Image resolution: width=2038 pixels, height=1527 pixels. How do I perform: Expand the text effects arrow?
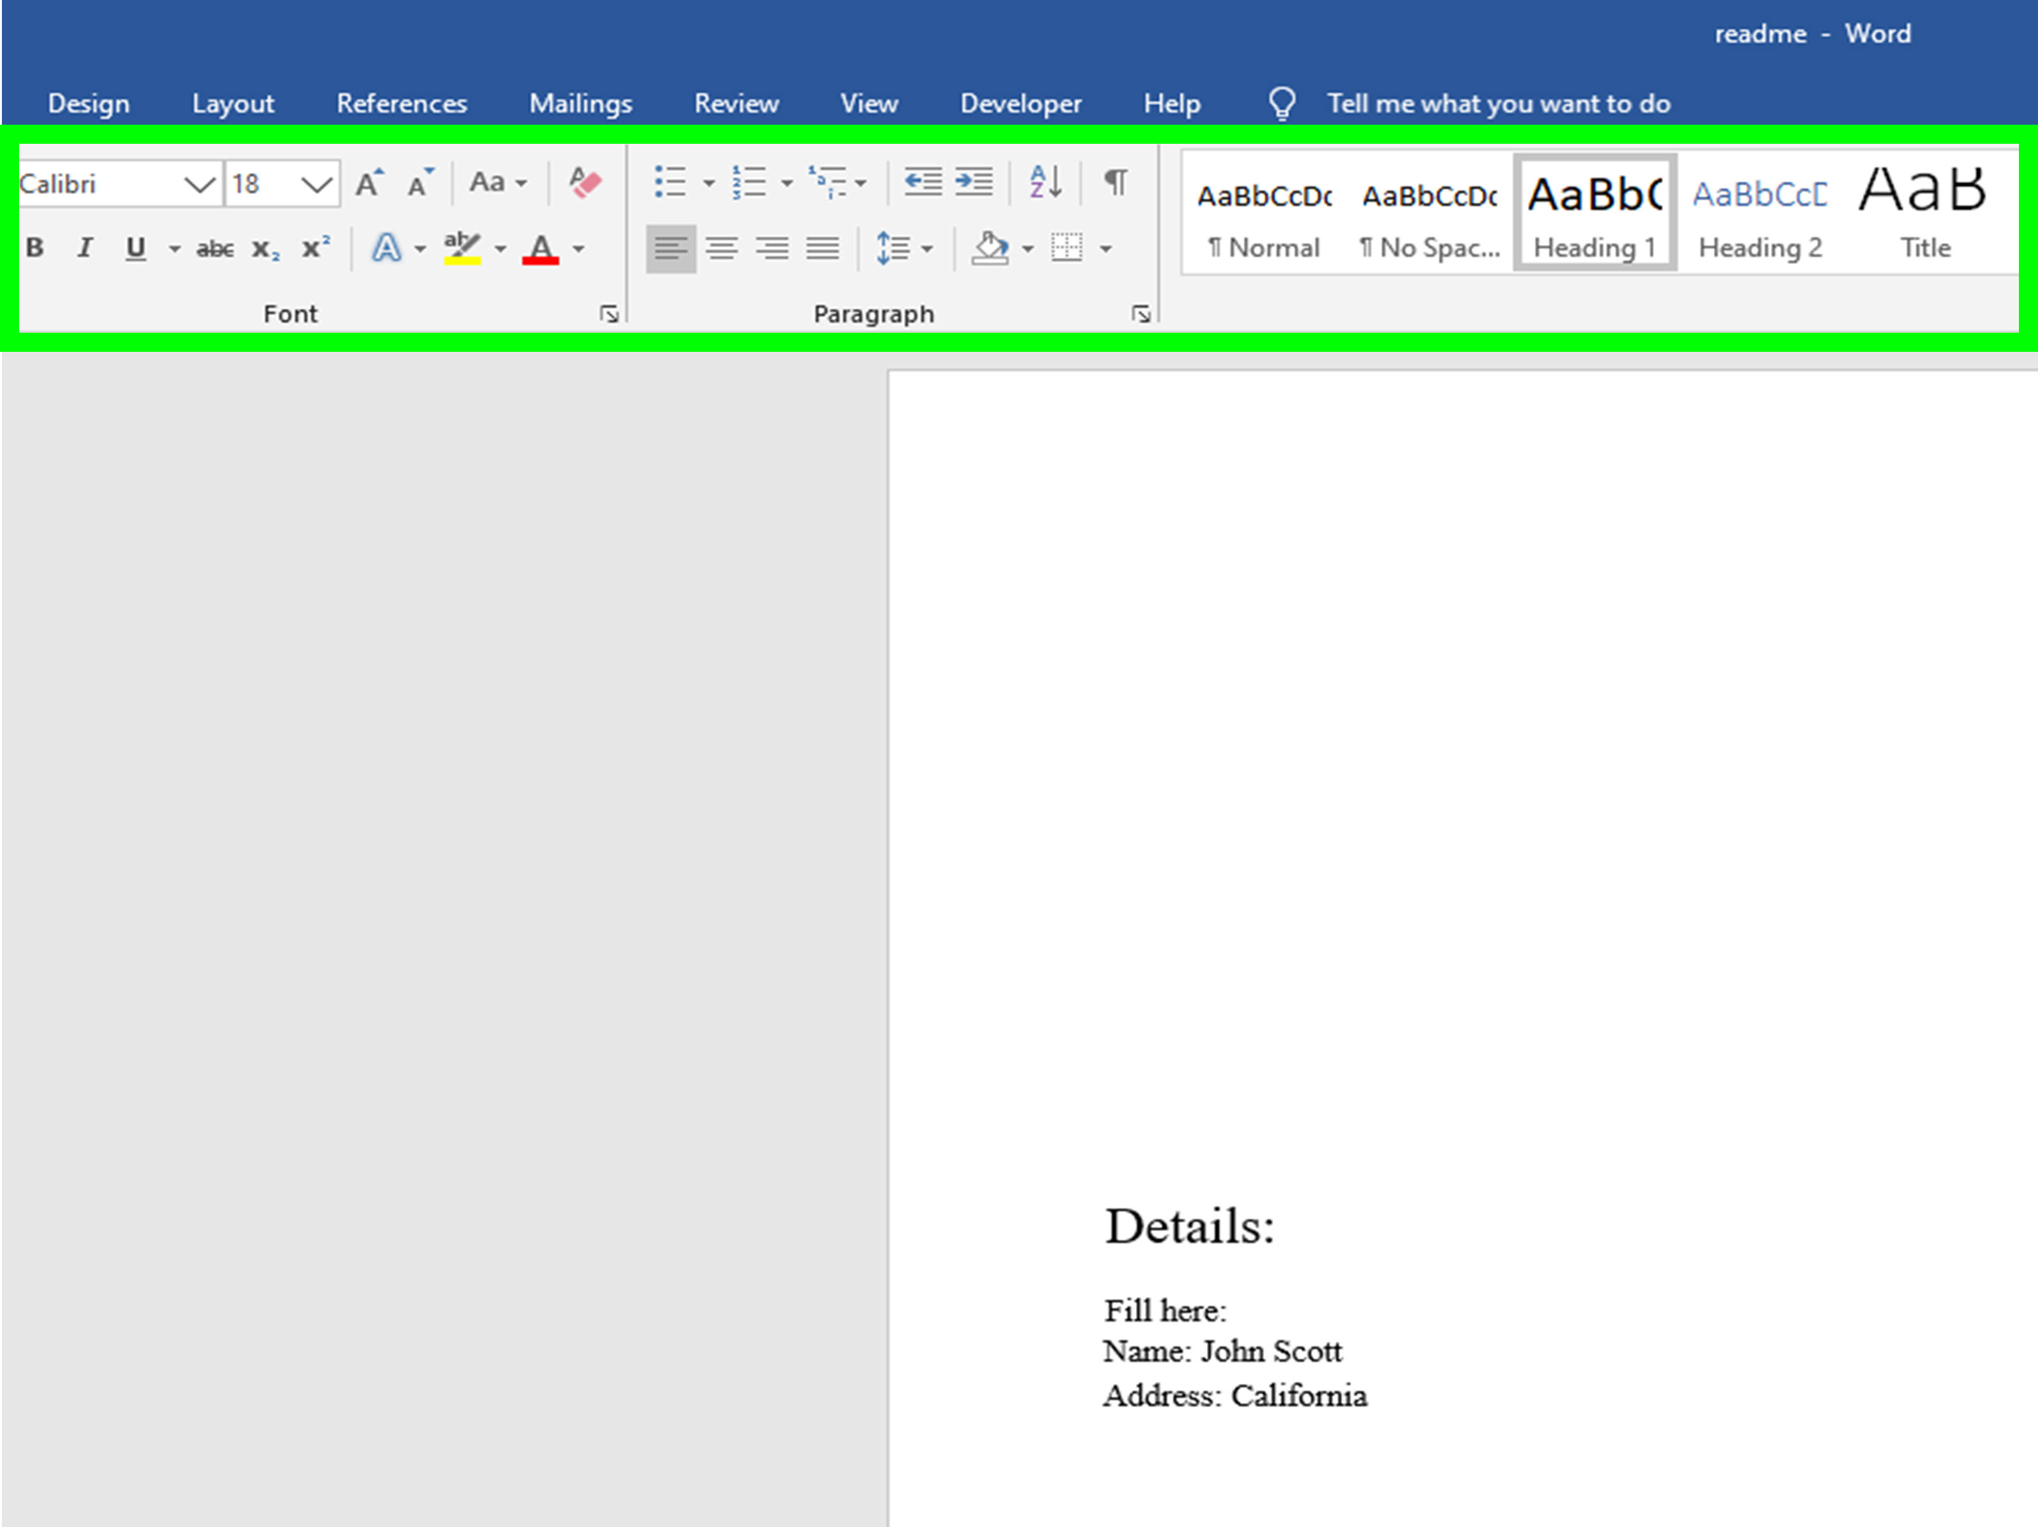420,249
